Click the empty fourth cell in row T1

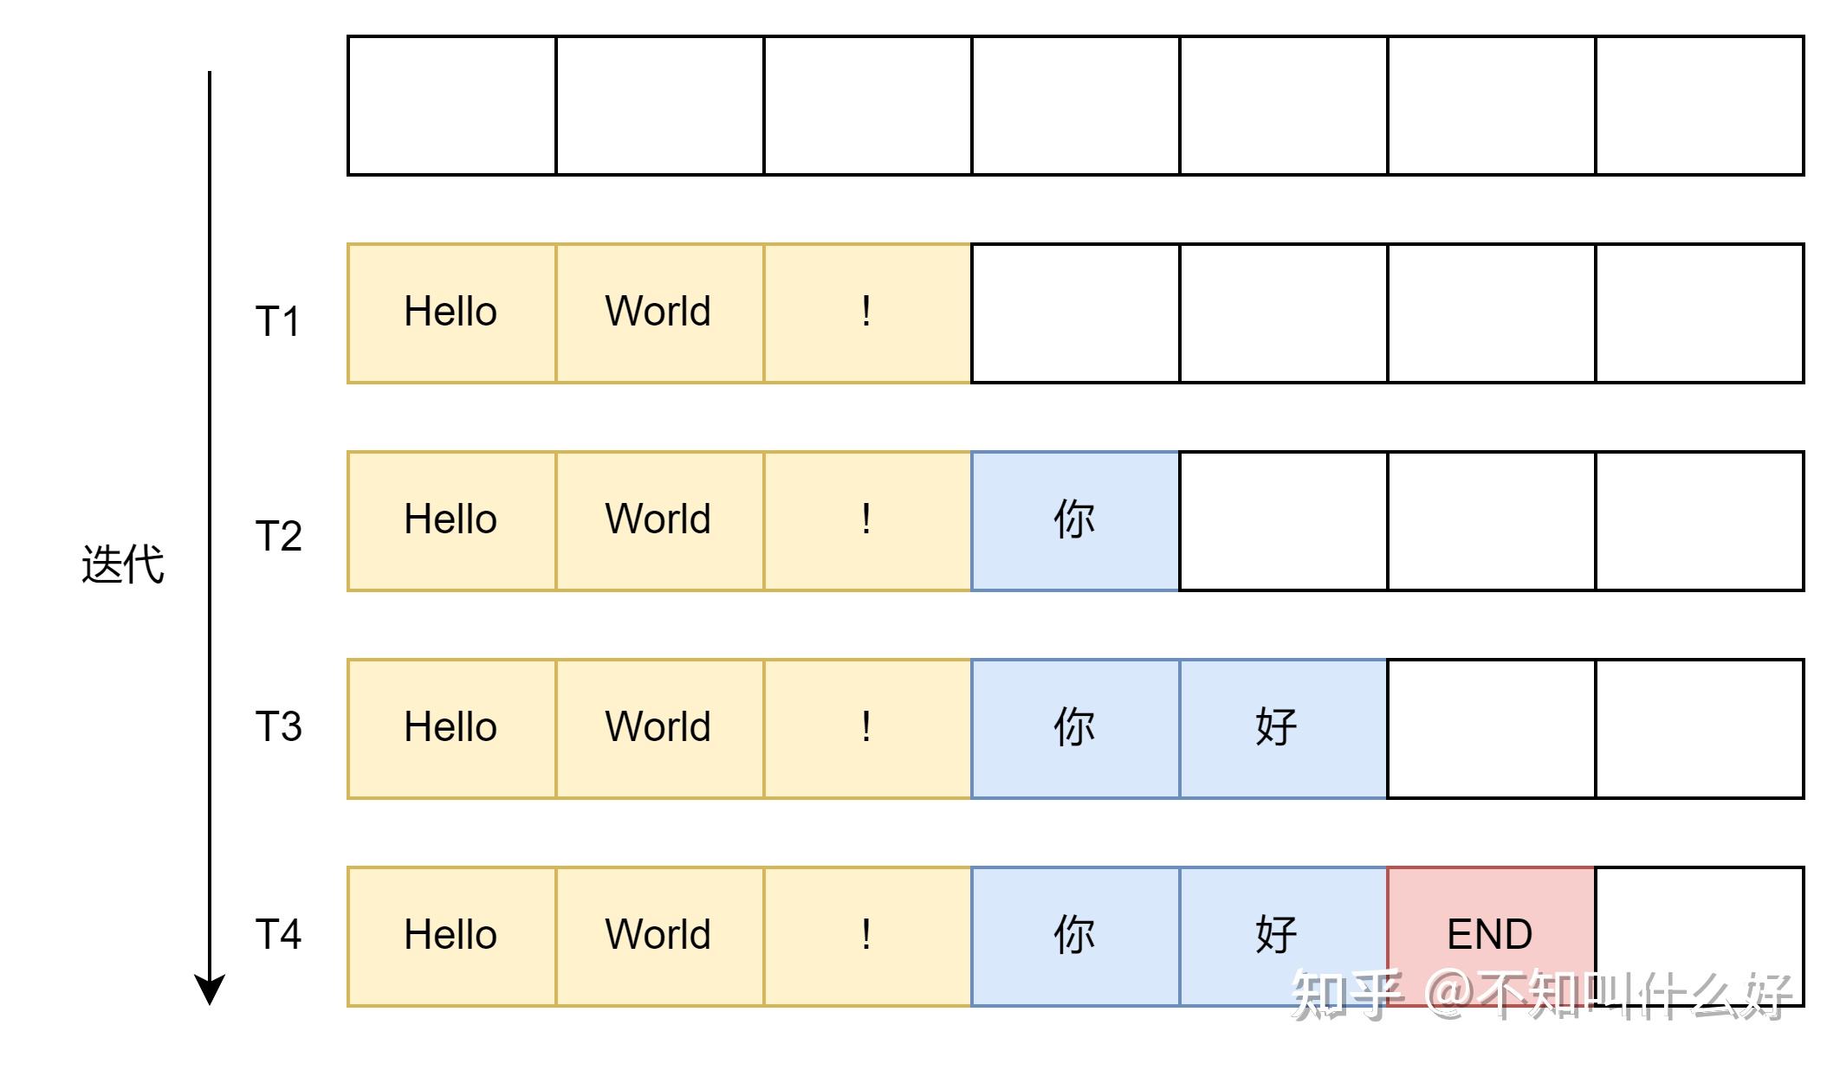point(1075,313)
